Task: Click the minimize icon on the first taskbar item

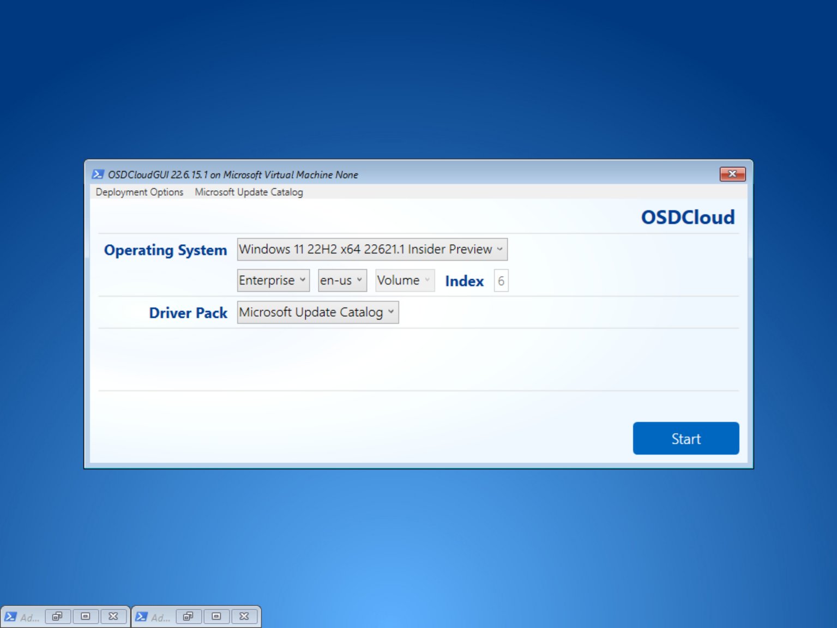Action: [x=85, y=617]
